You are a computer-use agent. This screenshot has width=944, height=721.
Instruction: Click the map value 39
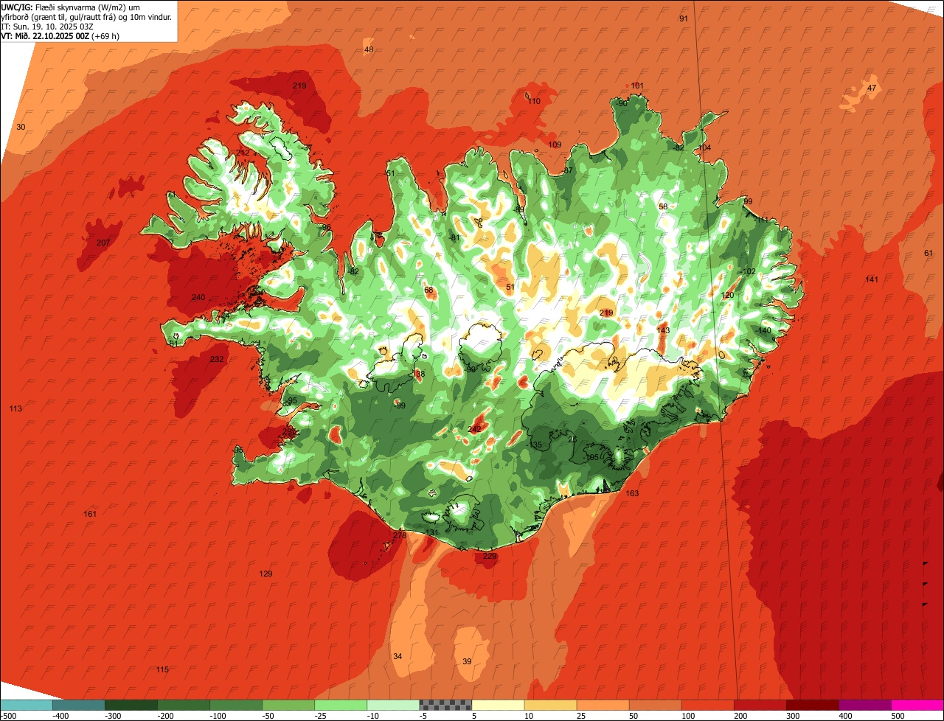(x=467, y=661)
